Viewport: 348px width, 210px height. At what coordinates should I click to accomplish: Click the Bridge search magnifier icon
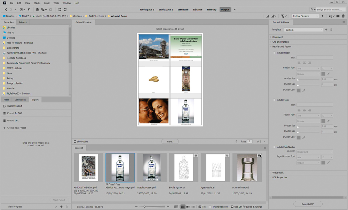pyautogui.click(x=313, y=9)
